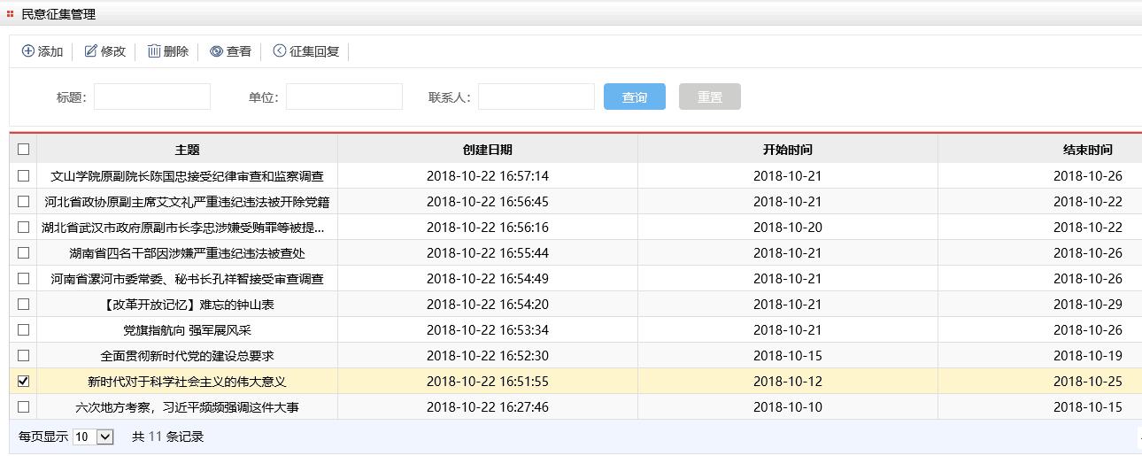The width and height of the screenshot is (1142, 456).
Task: Select the topic 全面贯彻新时代党的建设总要求
Action: (x=188, y=356)
